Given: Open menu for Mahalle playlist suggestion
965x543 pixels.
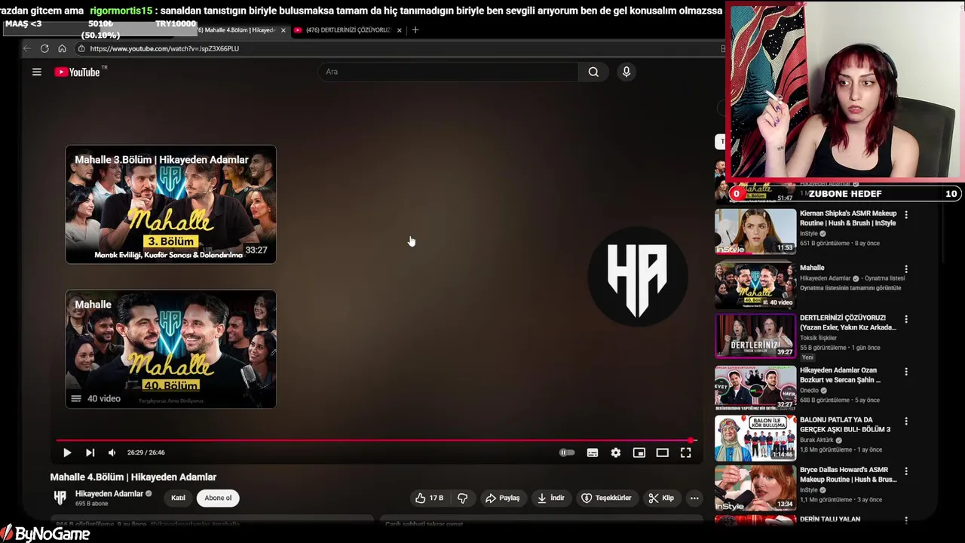Looking at the screenshot, I should (906, 269).
